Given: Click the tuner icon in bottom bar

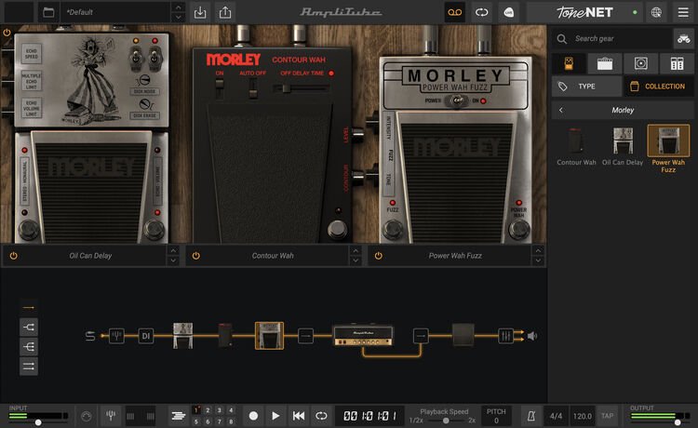Looking at the screenshot, I should (x=110, y=415).
